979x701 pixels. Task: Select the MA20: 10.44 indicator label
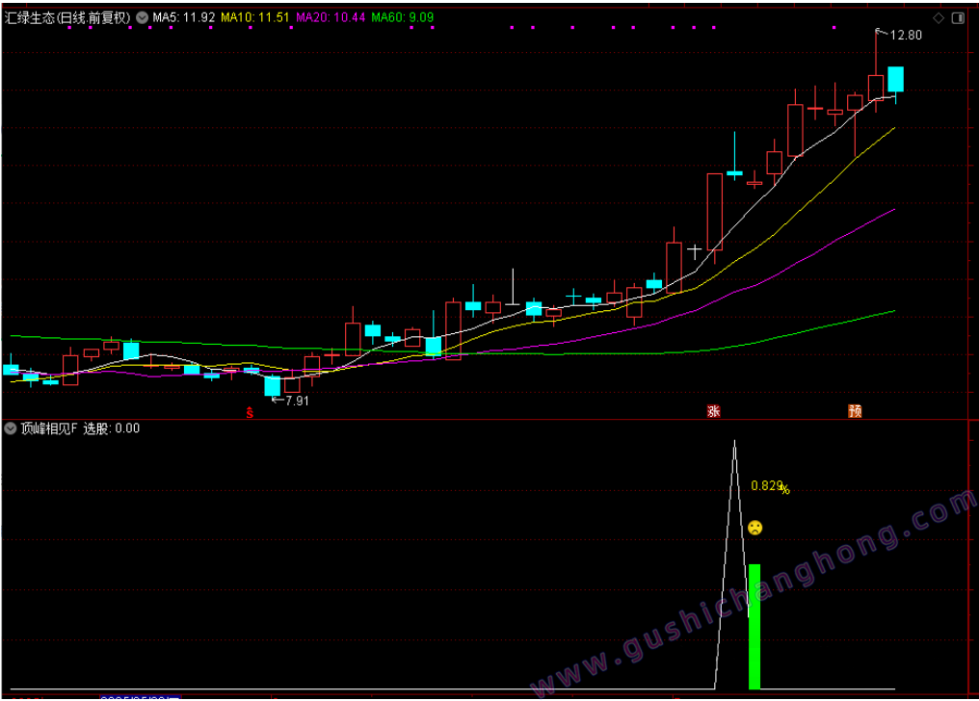331,17
